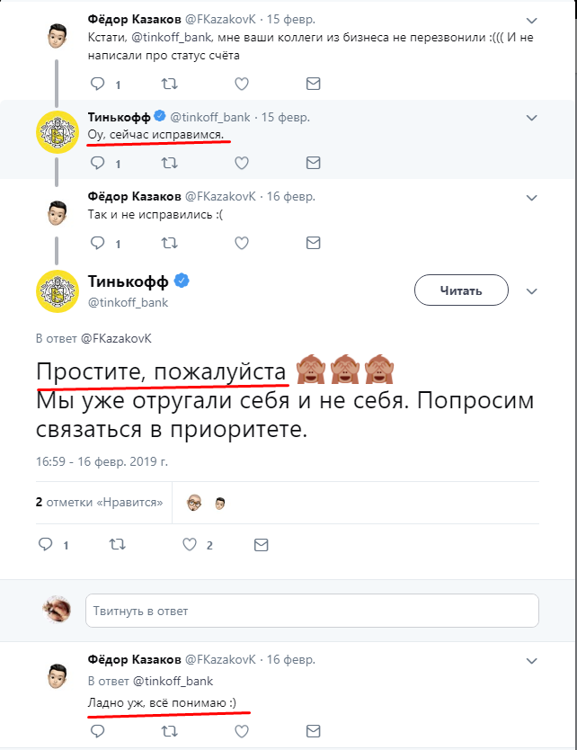Reply to Fyodor's first tweet about colleagues
Image resolution: width=577 pixels, height=750 pixels.
[x=98, y=85]
